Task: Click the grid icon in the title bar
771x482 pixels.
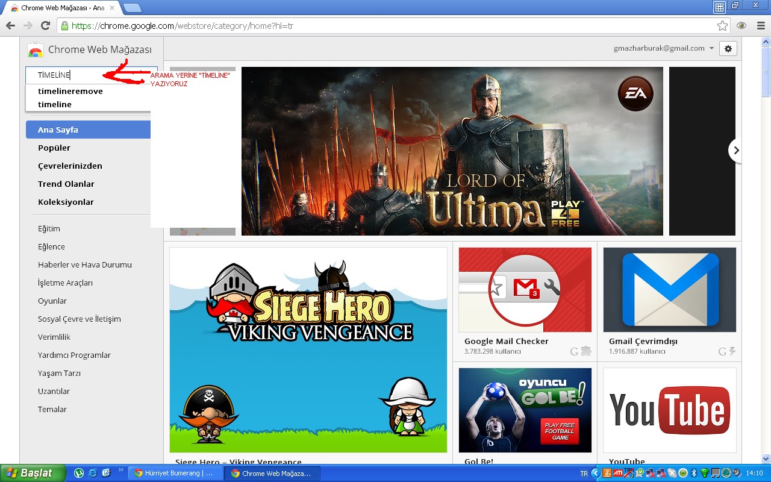Action: pos(719,7)
